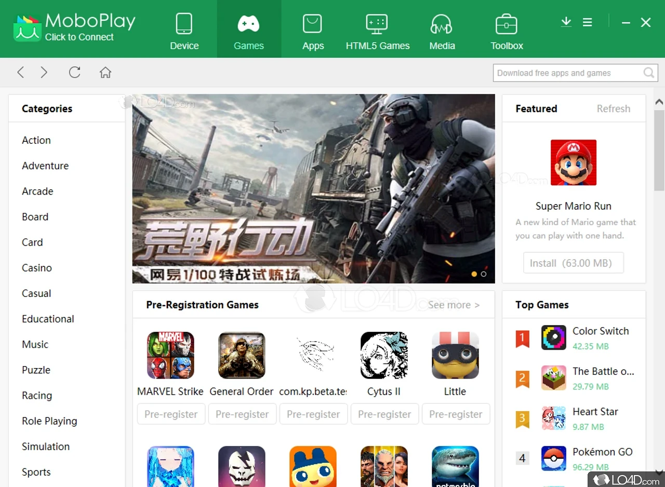This screenshot has height=487, width=665.
Task: Click the download manager arrow icon
Action: (566, 22)
